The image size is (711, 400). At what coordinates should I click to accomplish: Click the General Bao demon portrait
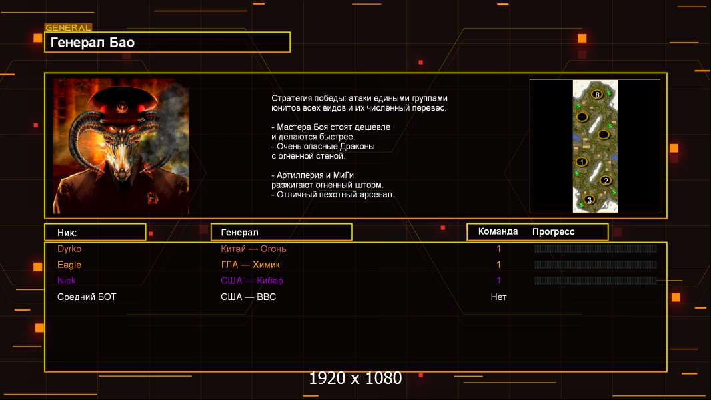[x=121, y=146]
